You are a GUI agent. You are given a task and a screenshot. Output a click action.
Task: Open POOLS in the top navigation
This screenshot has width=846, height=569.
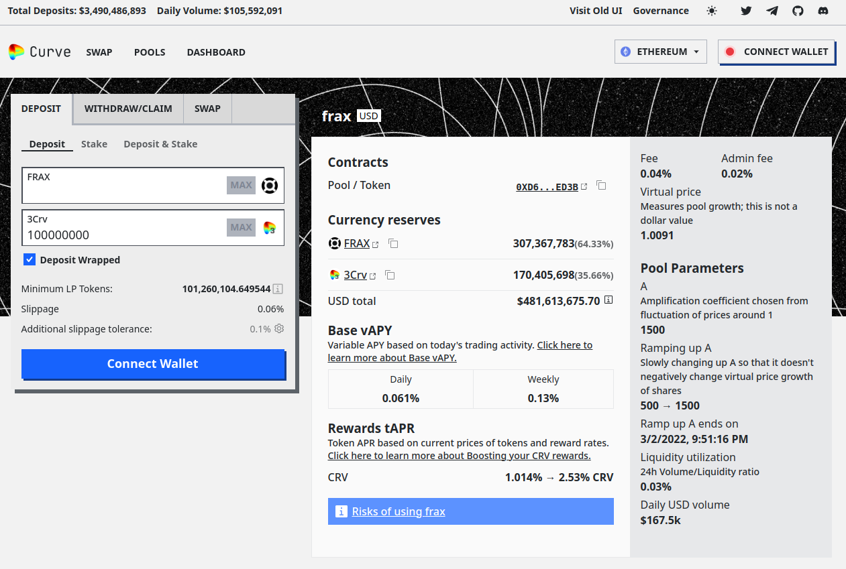point(150,52)
